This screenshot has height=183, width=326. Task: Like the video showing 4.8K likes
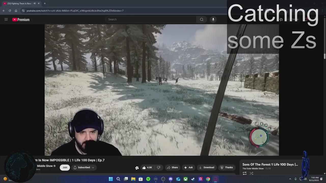tap(147, 167)
